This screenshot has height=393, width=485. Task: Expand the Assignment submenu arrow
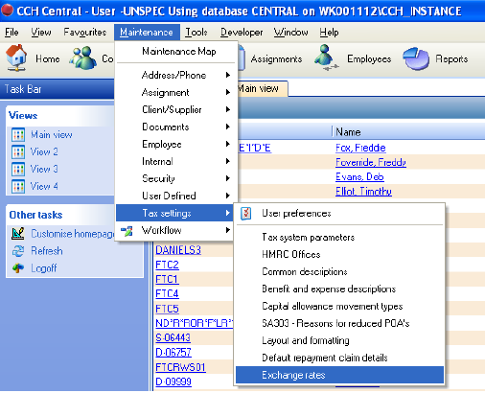coord(228,92)
